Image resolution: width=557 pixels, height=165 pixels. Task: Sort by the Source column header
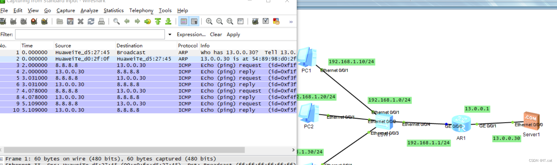tap(84, 45)
